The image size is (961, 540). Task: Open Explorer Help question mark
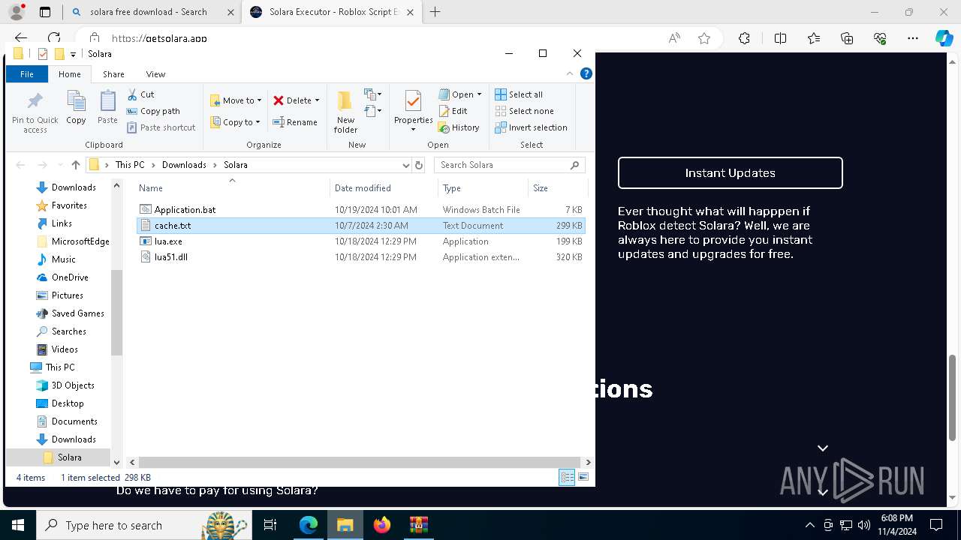click(586, 73)
